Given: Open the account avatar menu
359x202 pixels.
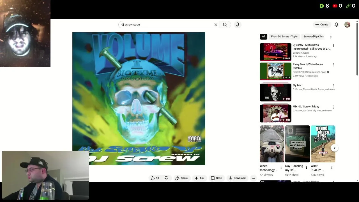Looking at the screenshot, I should coord(347,25).
